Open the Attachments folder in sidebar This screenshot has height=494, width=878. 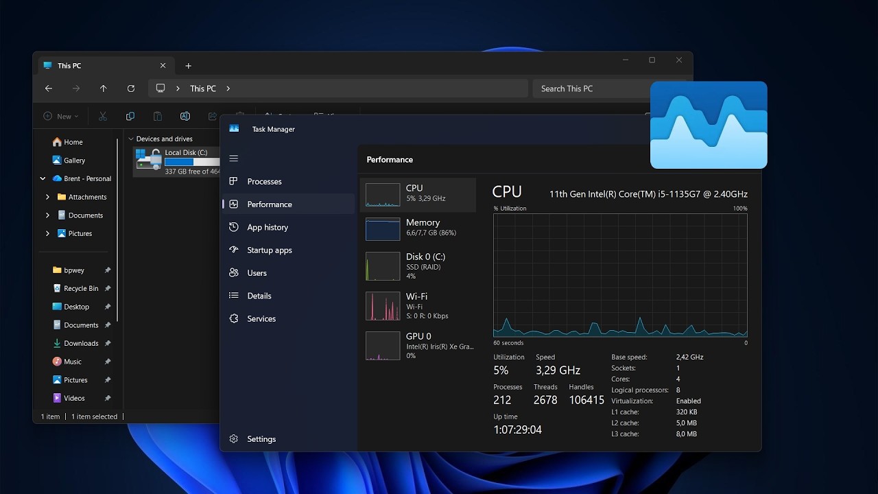coord(82,197)
